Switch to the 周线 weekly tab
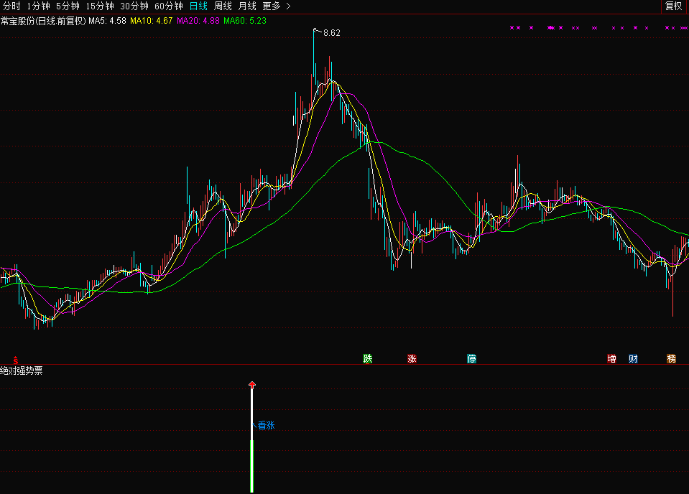The image size is (689, 494). [x=223, y=6]
